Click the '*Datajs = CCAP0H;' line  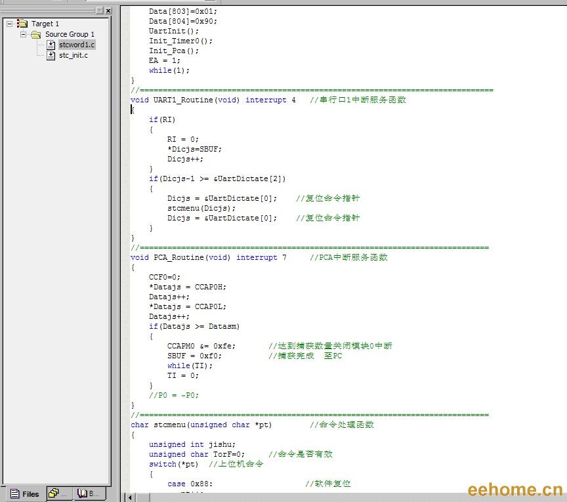pyautogui.click(x=187, y=287)
